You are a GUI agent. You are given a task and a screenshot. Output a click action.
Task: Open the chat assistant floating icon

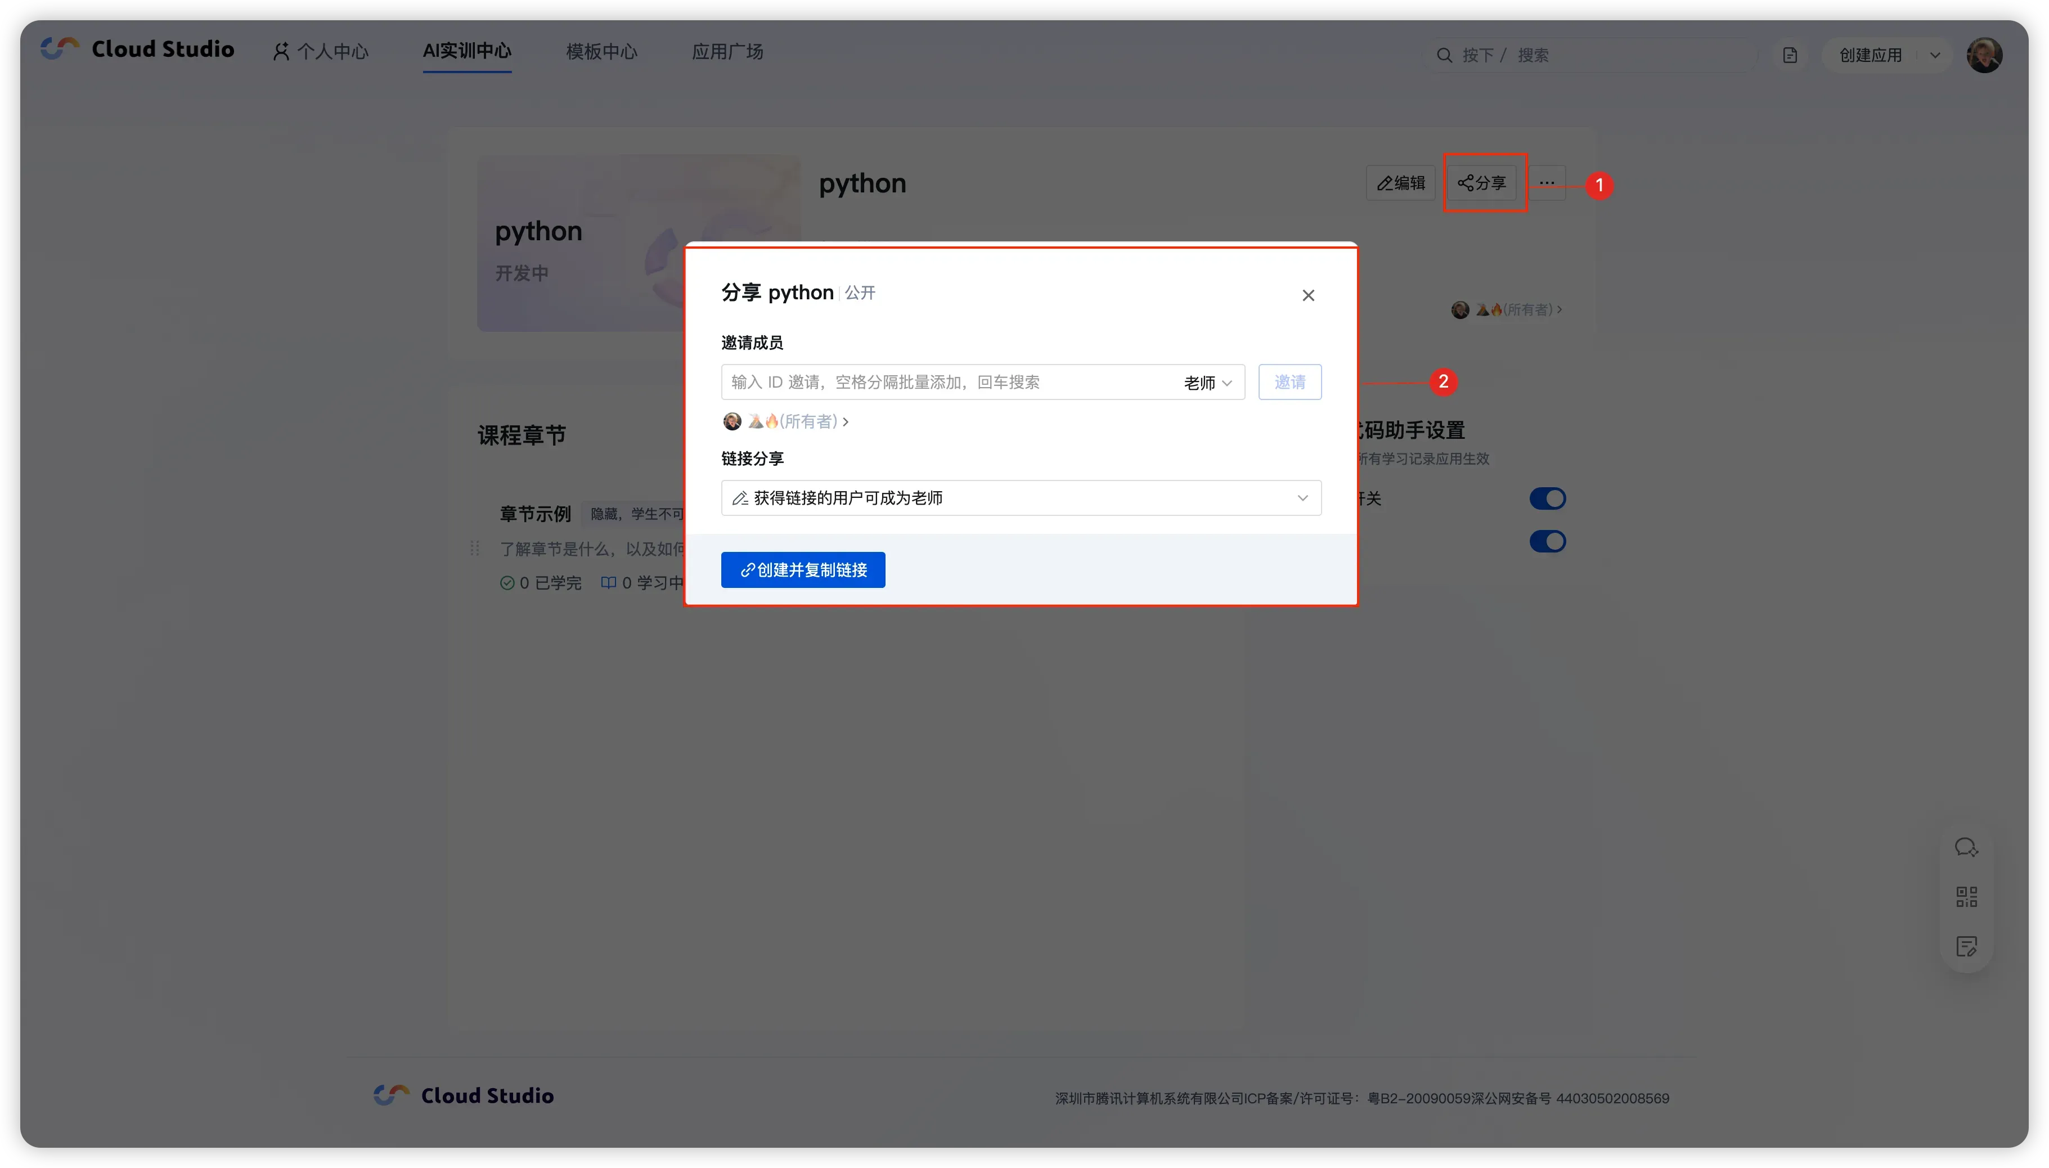pos(1966,847)
